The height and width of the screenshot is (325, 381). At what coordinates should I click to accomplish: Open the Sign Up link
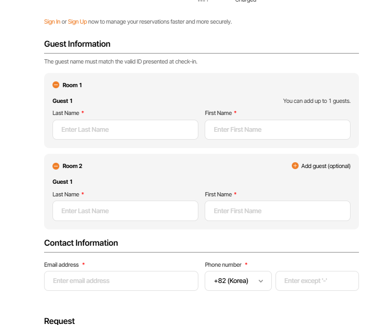(x=77, y=22)
